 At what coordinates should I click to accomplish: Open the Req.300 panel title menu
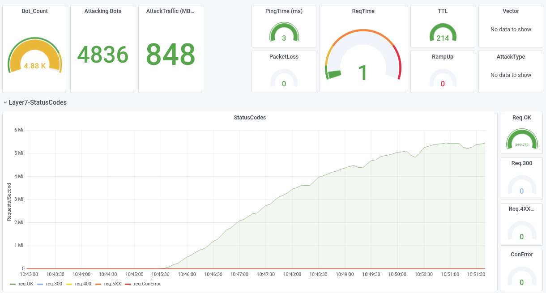(x=521, y=163)
